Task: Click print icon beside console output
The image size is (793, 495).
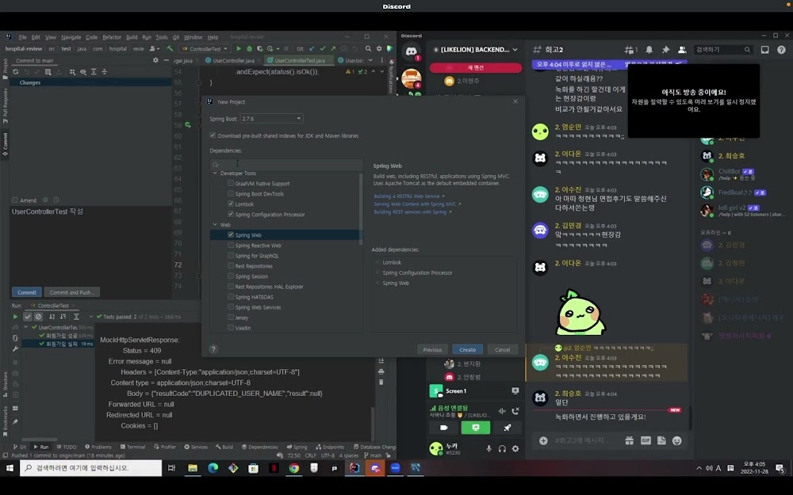Action: click(x=381, y=371)
